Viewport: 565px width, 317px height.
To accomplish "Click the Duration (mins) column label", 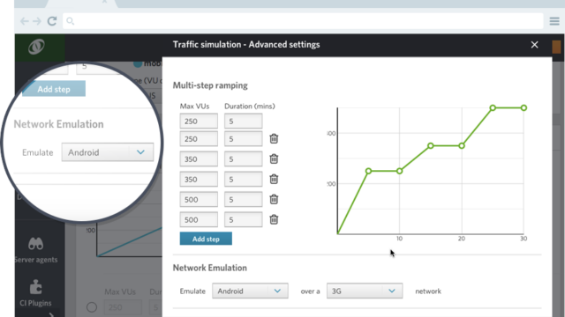I will click(250, 106).
